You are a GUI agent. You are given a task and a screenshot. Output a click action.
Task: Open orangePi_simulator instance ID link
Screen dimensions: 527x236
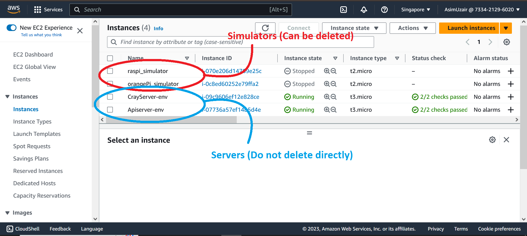[230, 84]
